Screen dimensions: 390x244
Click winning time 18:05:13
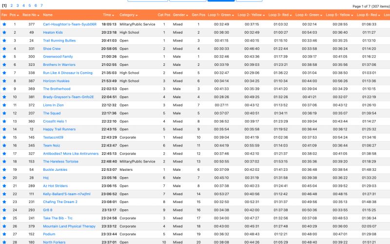pos(109,24)
